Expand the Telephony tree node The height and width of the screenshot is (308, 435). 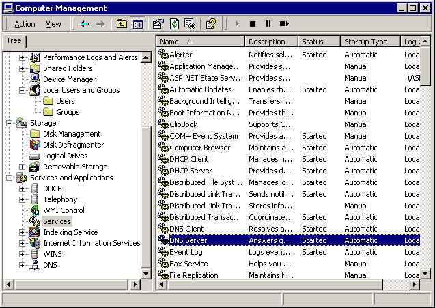tap(22, 200)
